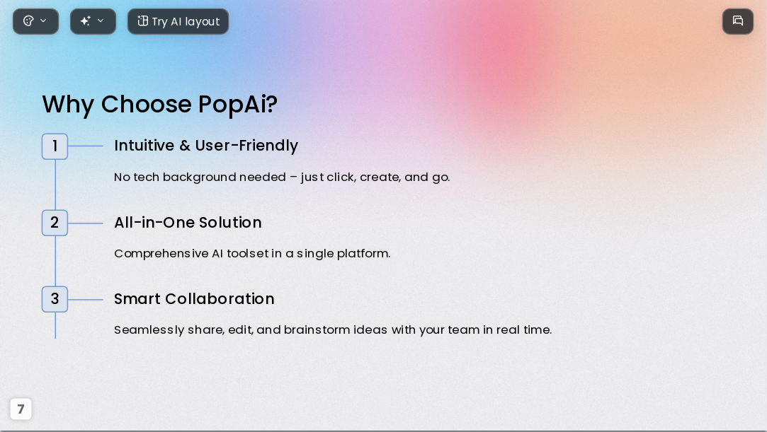Expand the chevron beside the sparkle icon
767x432 pixels.
pyautogui.click(x=101, y=21)
